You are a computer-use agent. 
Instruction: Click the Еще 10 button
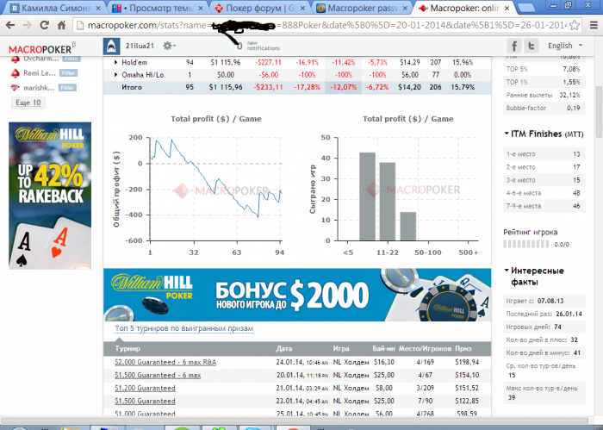28,103
